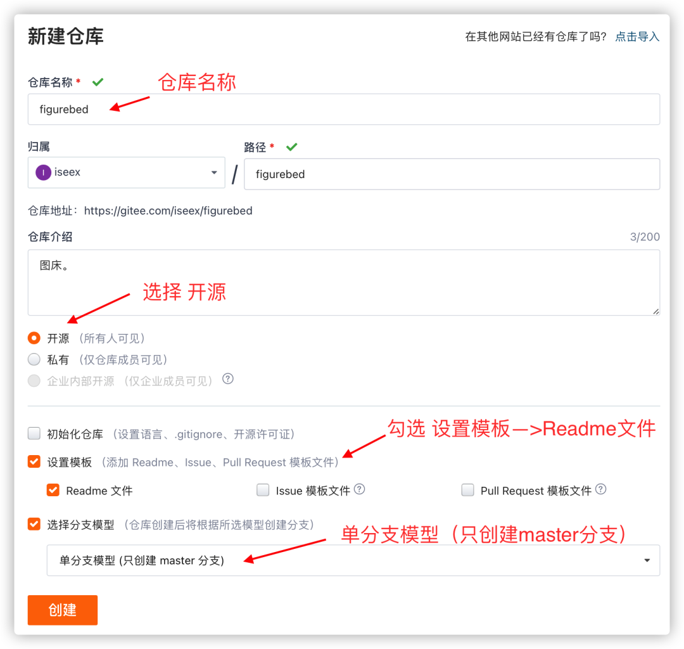Click the 创建 button to create repository
This screenshot has height=649, width=684.
tap(62, 610)
